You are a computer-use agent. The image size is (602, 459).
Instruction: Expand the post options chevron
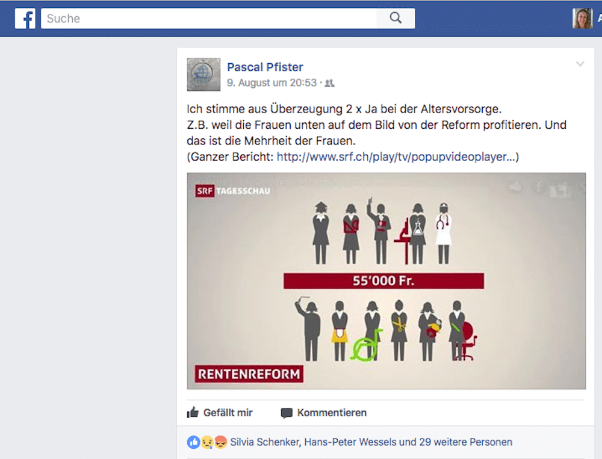[580, 64]
